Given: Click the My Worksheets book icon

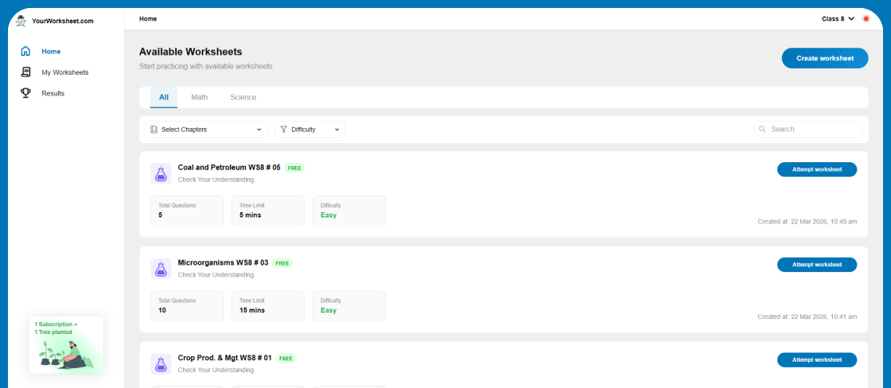Looking at the screenshot, I should 25,72.
